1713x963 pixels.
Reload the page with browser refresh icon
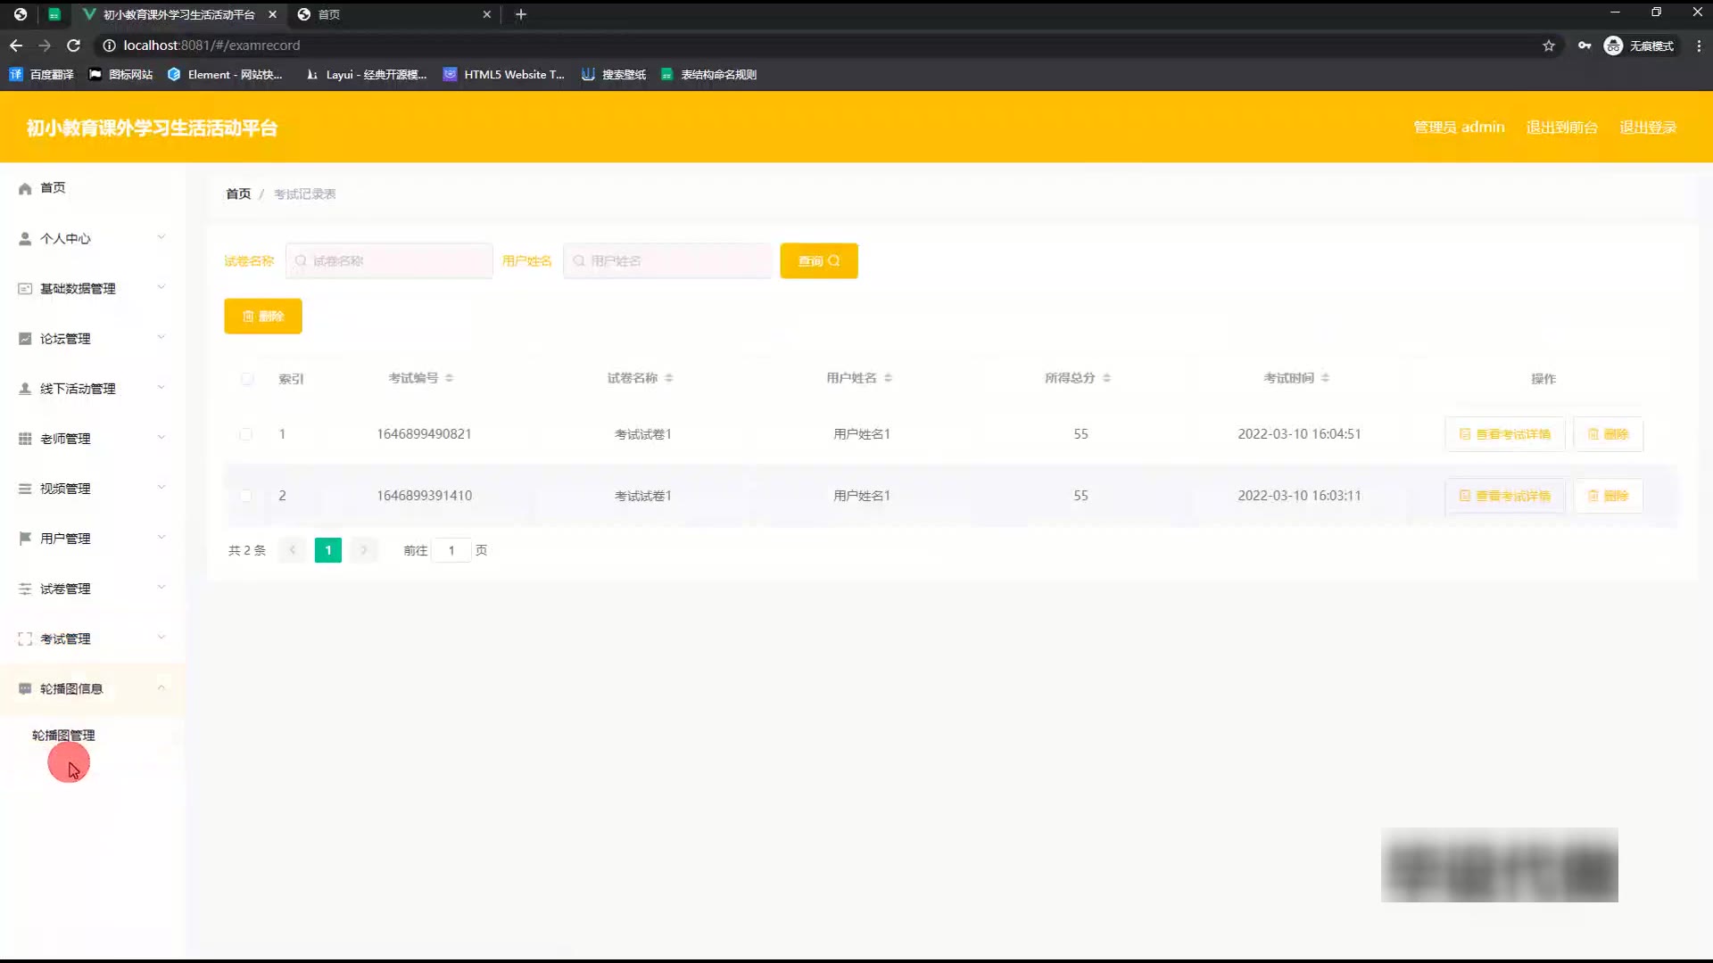74,45
